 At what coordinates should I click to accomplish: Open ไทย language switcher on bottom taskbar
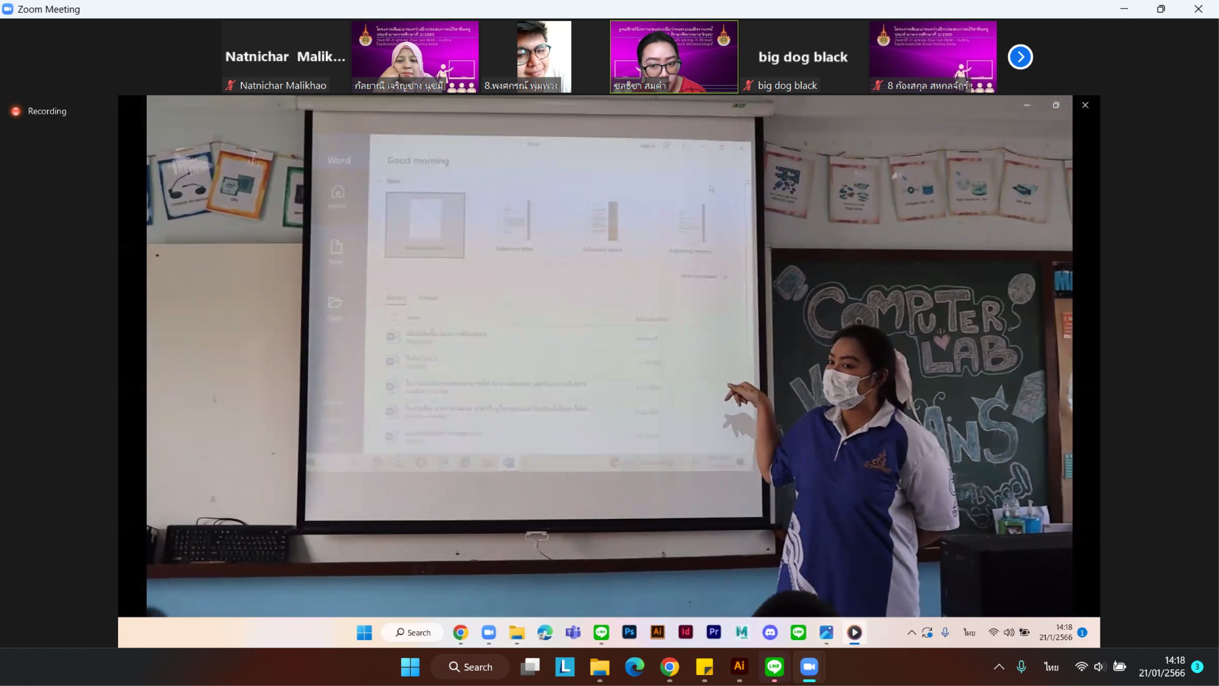[1051, 667]
